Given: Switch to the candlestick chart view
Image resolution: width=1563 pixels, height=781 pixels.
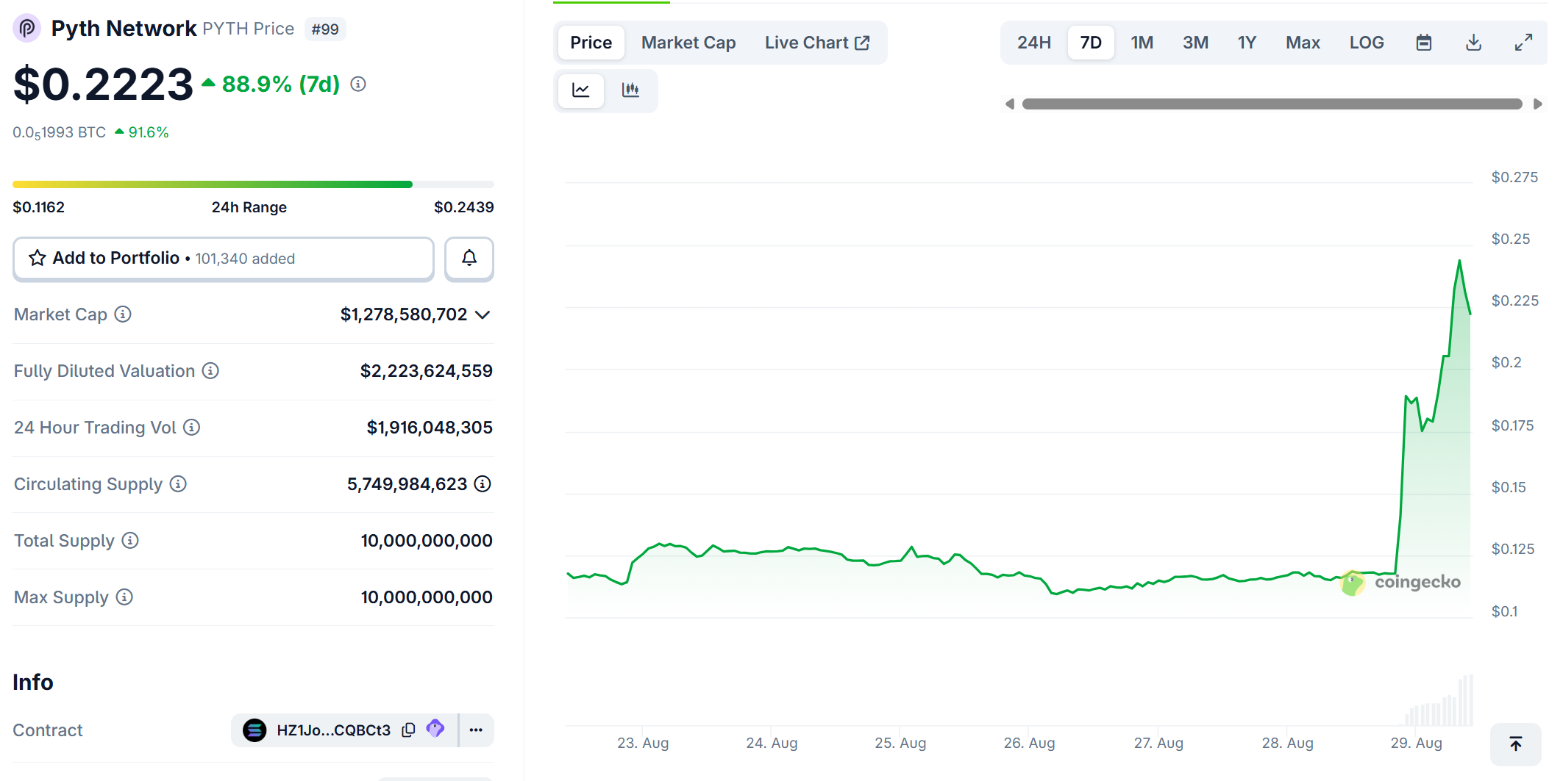Looking at the screenshot, I should point(630,90).
